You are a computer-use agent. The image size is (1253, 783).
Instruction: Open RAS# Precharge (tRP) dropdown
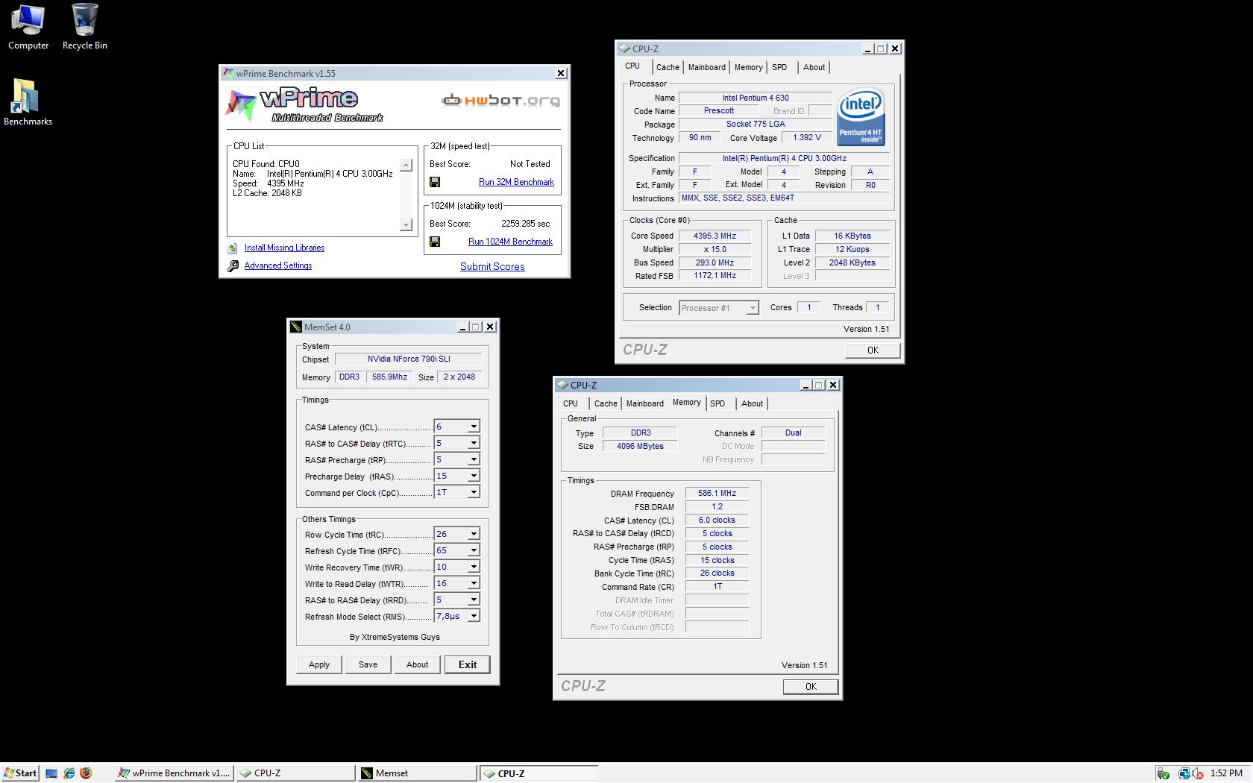pos(473,459)
